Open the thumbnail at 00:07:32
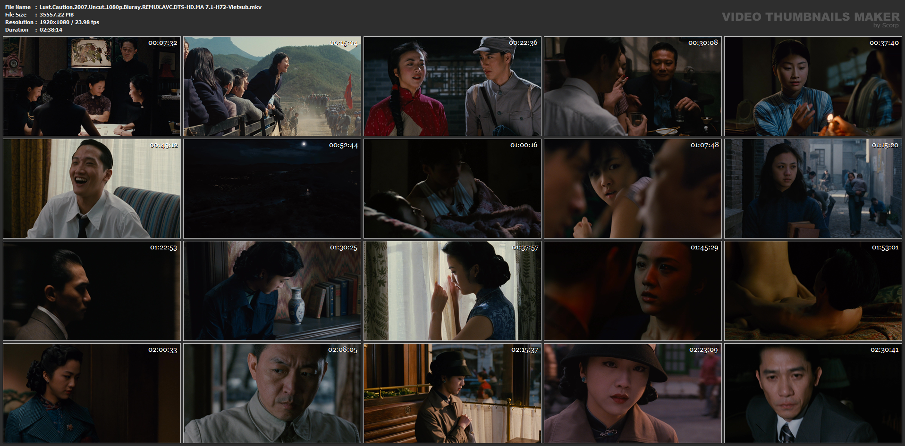The image size is (905, 446). click(x=92, y=86)
